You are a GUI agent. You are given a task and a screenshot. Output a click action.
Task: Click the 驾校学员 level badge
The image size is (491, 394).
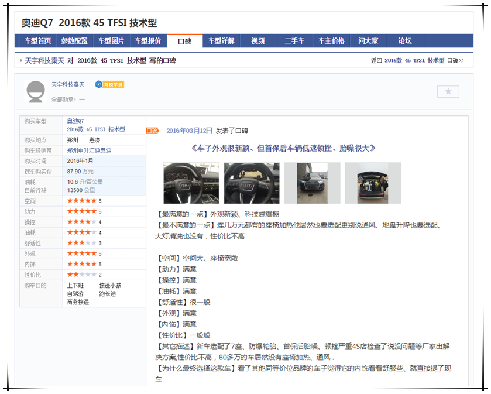tap(110, 84)
